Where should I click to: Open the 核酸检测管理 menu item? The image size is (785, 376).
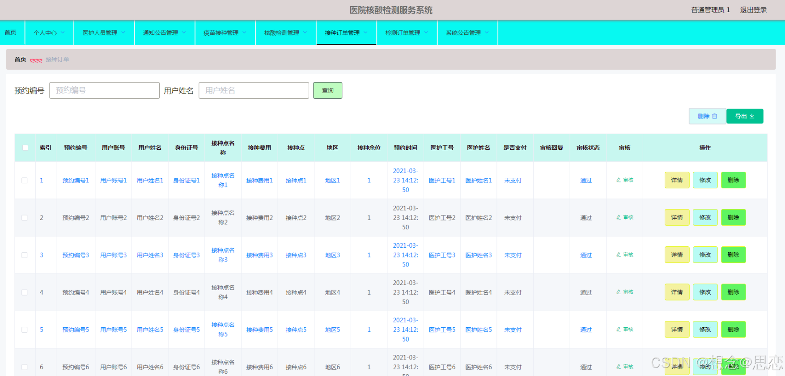286,33
